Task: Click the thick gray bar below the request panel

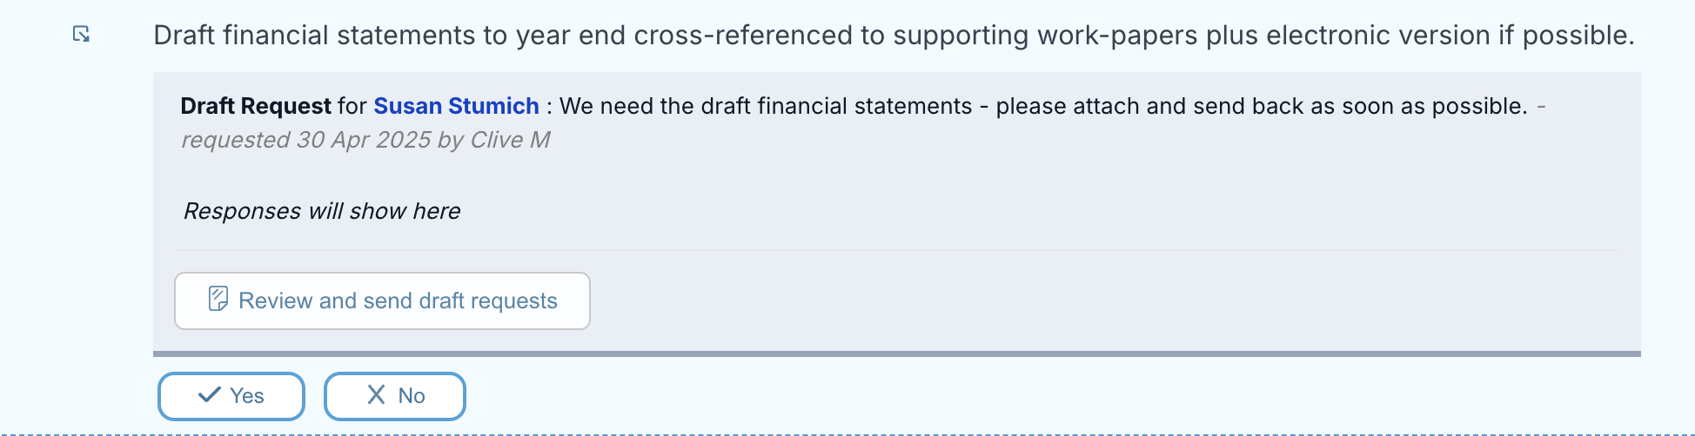Action: (897, 353)
